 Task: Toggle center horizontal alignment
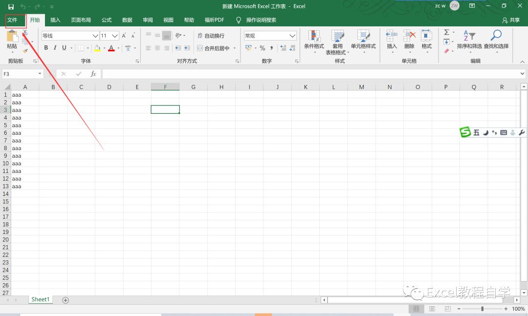[157, 48]
